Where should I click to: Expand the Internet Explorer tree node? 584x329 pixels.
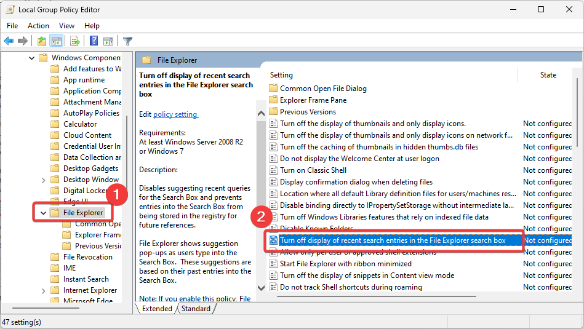(x=43, y=291)
